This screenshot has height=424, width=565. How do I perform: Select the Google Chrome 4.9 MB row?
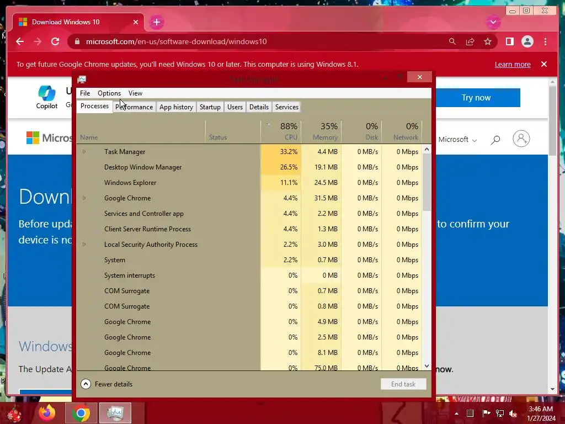[x=249, y=322]
